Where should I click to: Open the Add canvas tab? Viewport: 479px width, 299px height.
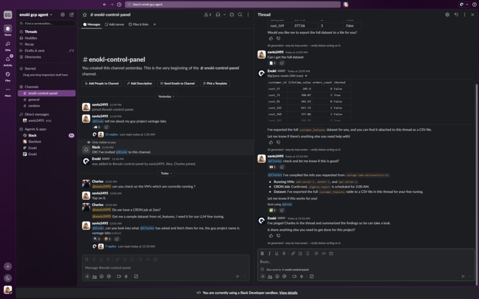click(115, 24)
